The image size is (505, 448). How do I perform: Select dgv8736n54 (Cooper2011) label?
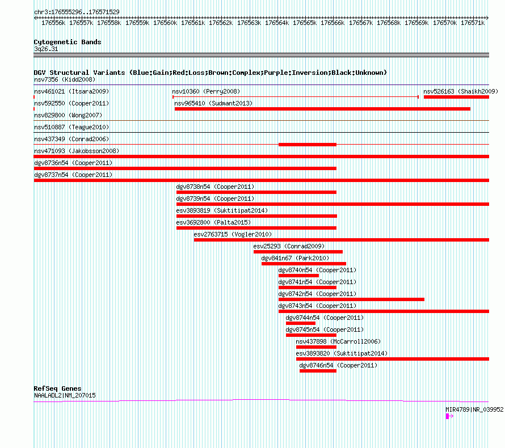coord(73,163)
